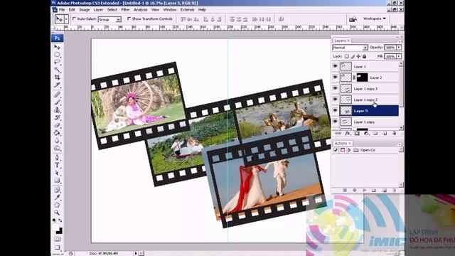This screenshot has width=455, height=256.
Task: Select the Crop tool
Action: coord(57,78)
